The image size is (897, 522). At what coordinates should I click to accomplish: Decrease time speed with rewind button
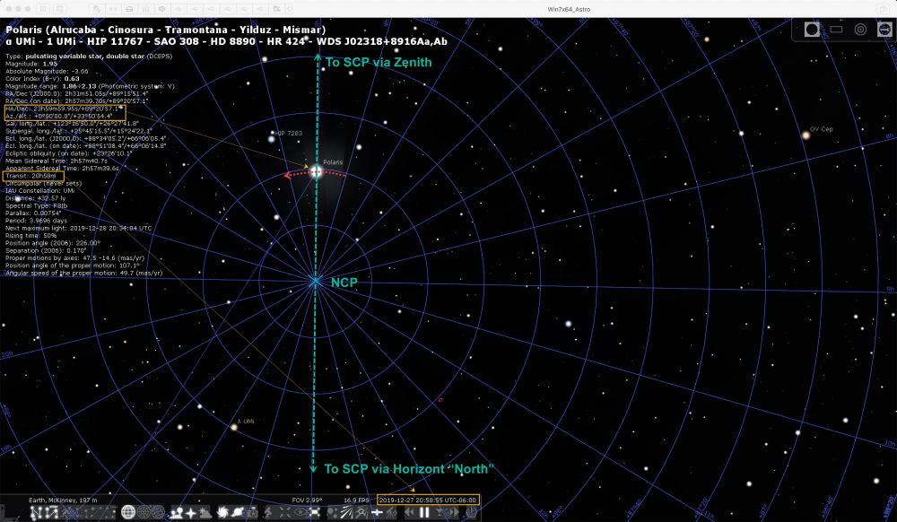pyautogui.click(x=409, y=512)
